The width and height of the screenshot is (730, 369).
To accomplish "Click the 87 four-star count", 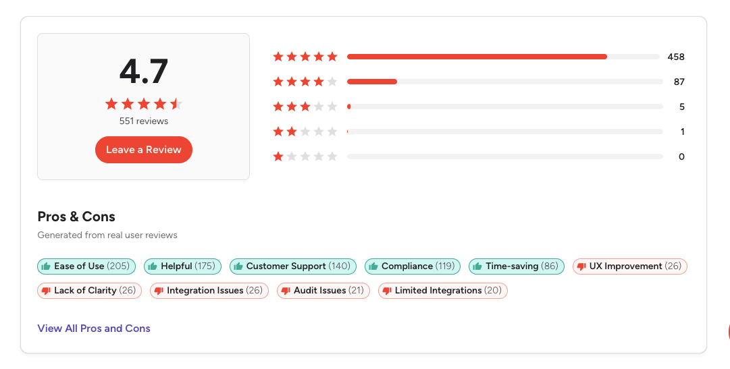I will pyautogui.click(x=679, y=82).
